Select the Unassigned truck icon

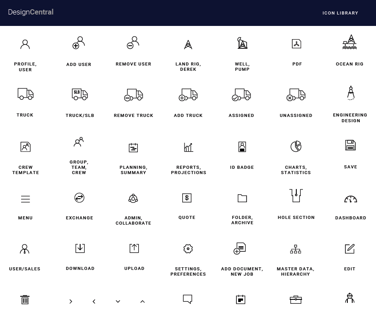pyautogui.click(x=296, y=95)
